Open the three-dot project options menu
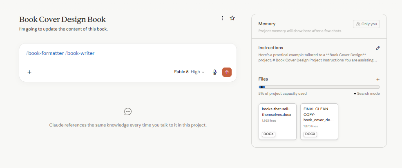Viewport: 402px width, 168px height. (x=222, y=18)
